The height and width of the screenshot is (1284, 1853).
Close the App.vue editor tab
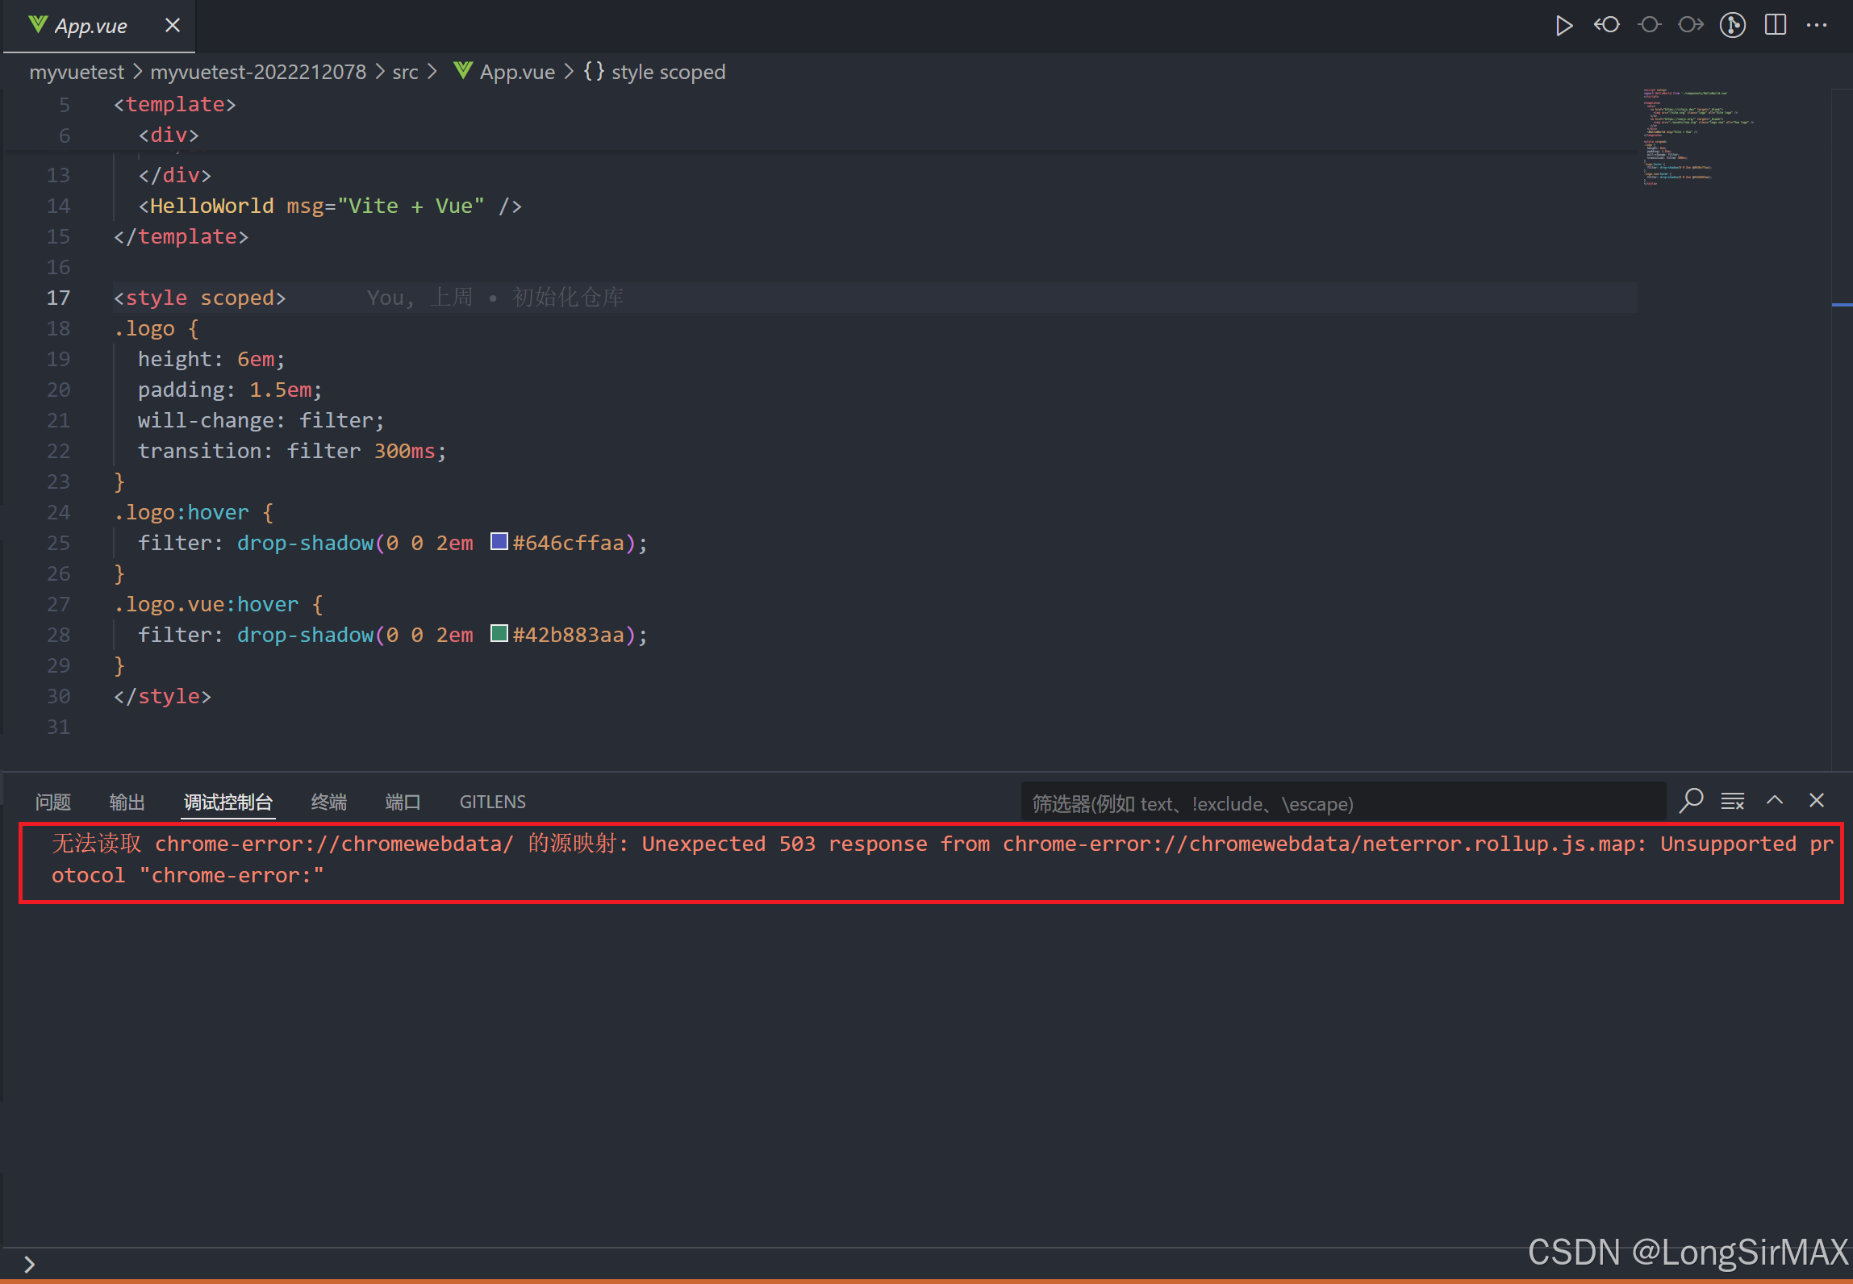[x=172, y=26]
